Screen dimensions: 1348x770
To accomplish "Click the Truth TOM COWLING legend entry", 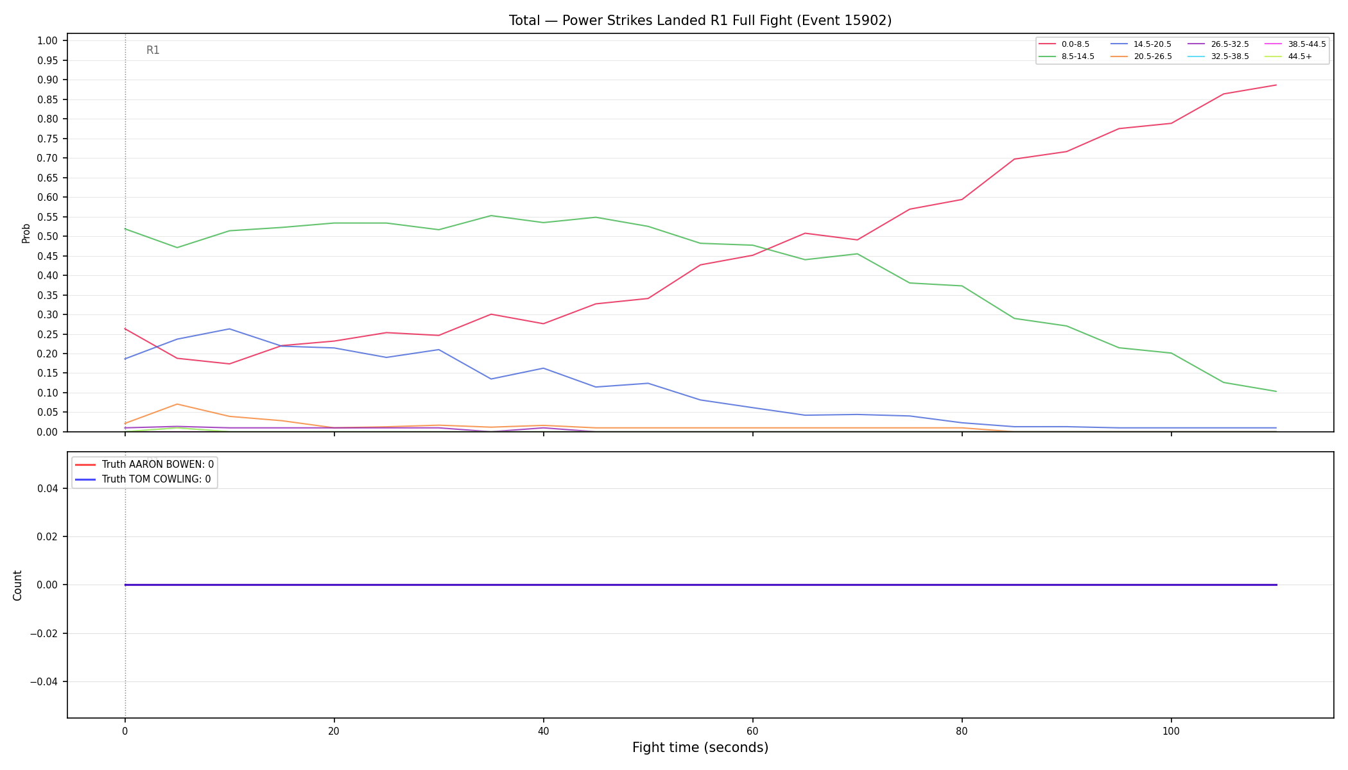I will pyautogui.click(x=143, y=479).
